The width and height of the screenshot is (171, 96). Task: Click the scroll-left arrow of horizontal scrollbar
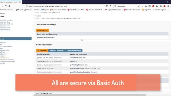click(33, 95)
